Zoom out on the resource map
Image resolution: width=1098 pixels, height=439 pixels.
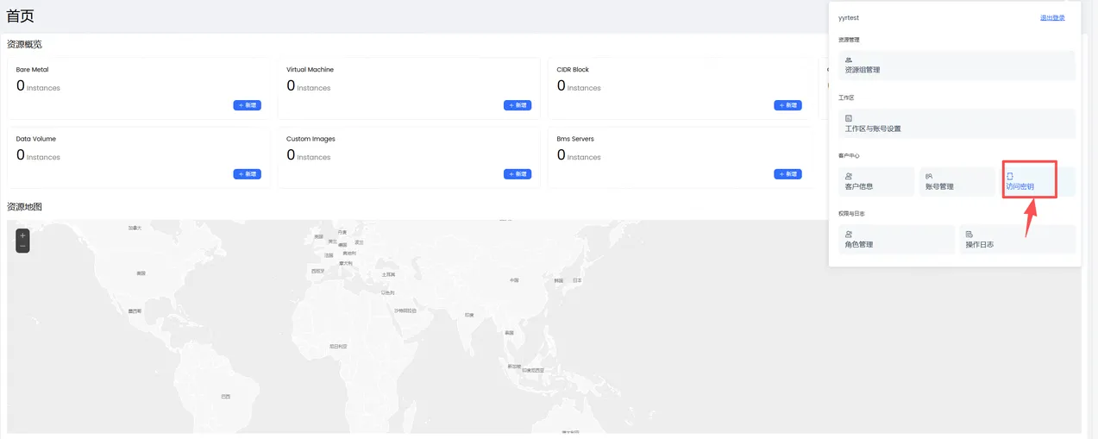point(22,247)
